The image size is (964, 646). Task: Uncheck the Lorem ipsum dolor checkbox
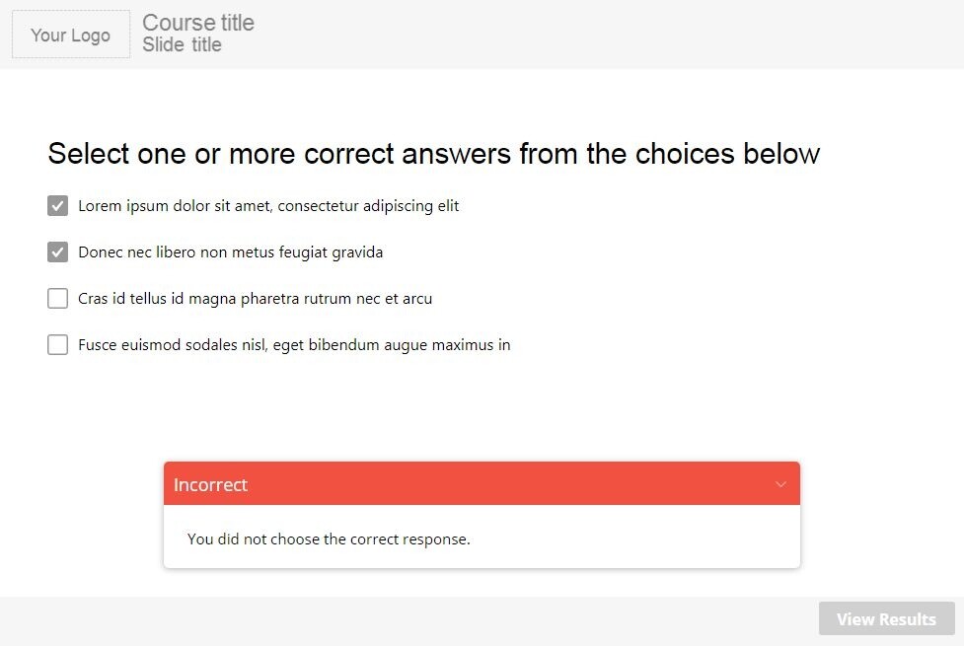point(57,206)
